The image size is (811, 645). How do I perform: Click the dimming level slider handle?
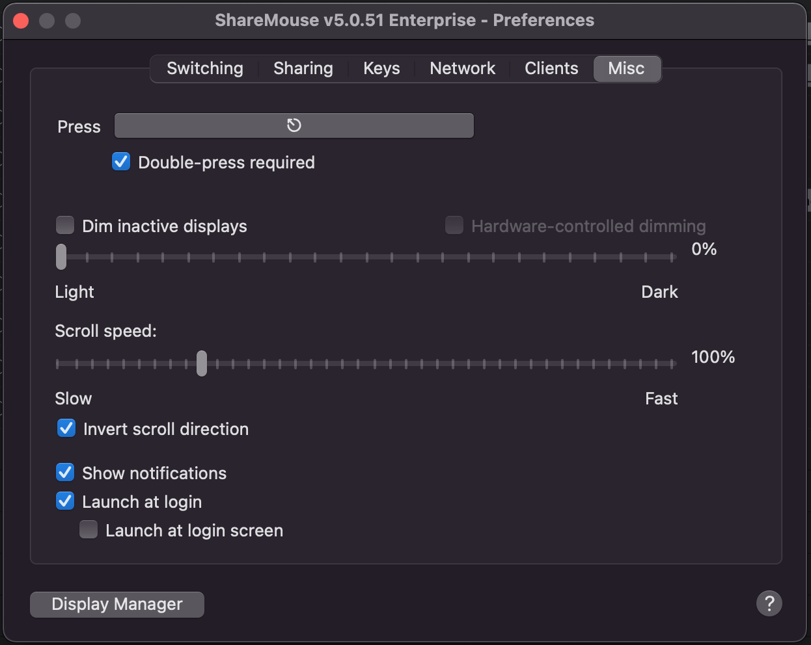(61, 257)
